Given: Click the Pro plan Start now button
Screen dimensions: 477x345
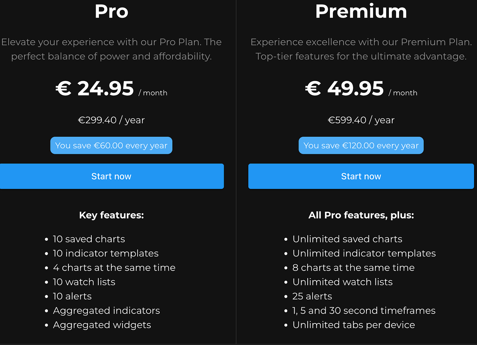Looking at the screenshot, I should [111, 176].
